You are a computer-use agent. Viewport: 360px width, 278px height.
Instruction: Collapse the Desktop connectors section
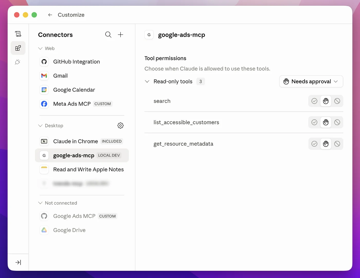tap(40, 125)
